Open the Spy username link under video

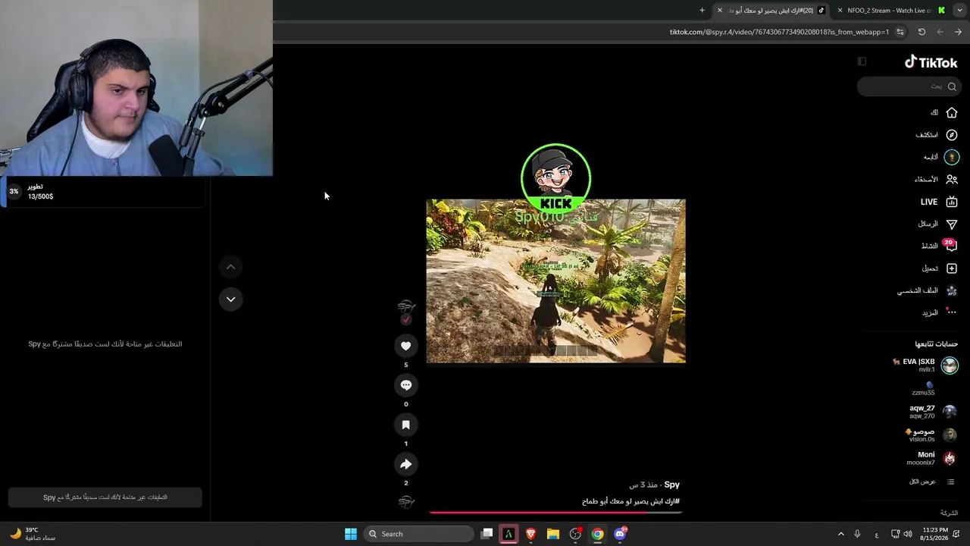pyautogui.click(x=671, y=485)
